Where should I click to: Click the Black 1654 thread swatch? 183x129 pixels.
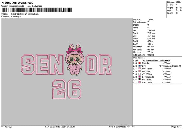pyautogui.click(x=139, y=79)
